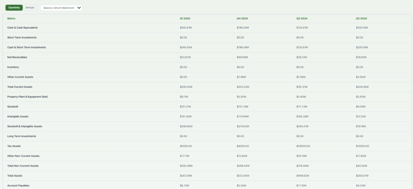Click Goodwill value $6.04M

361,107
